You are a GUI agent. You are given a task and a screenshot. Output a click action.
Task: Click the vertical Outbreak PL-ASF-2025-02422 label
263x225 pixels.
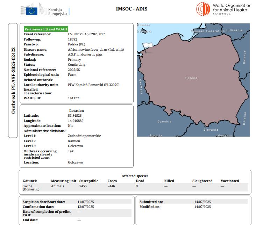click(x=13, y=81)
